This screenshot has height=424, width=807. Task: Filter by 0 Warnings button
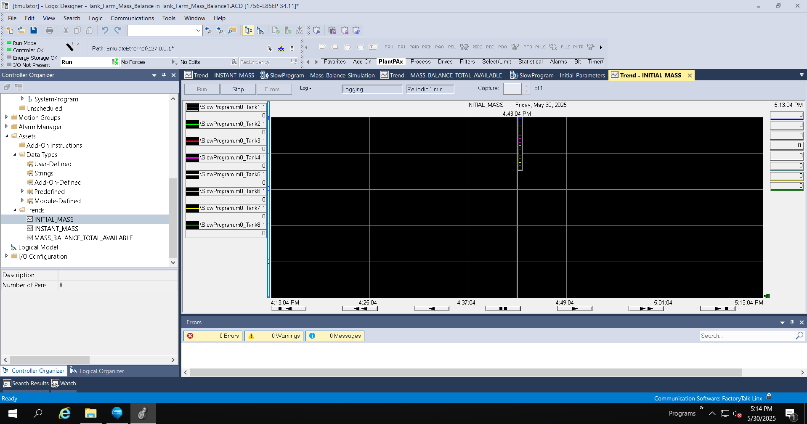pyautogui.click(x=274, y=336)
